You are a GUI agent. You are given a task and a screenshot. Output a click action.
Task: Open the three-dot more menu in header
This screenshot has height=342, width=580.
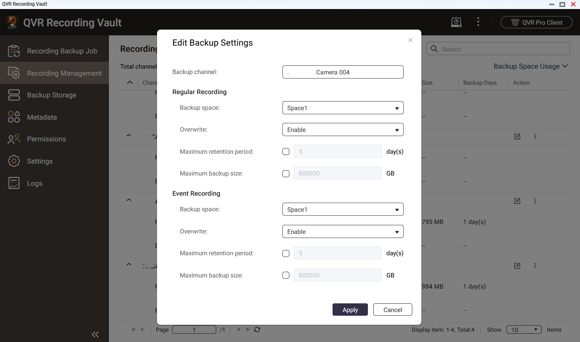pyautogui.click(x=478, y=22)
